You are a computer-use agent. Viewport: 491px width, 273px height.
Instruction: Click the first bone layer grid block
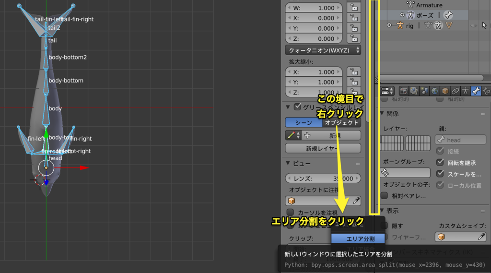click(x=392, y=143)
